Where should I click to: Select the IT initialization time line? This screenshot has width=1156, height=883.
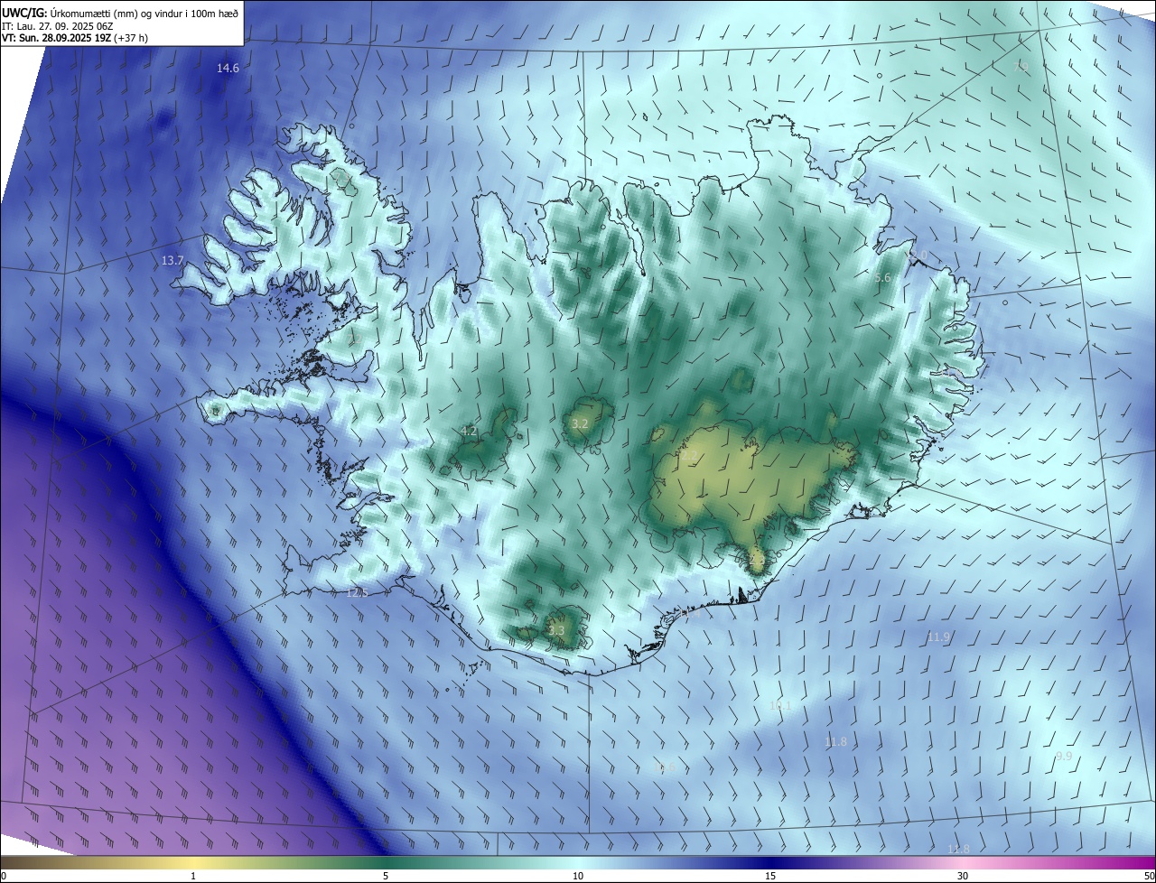point(57,26)
